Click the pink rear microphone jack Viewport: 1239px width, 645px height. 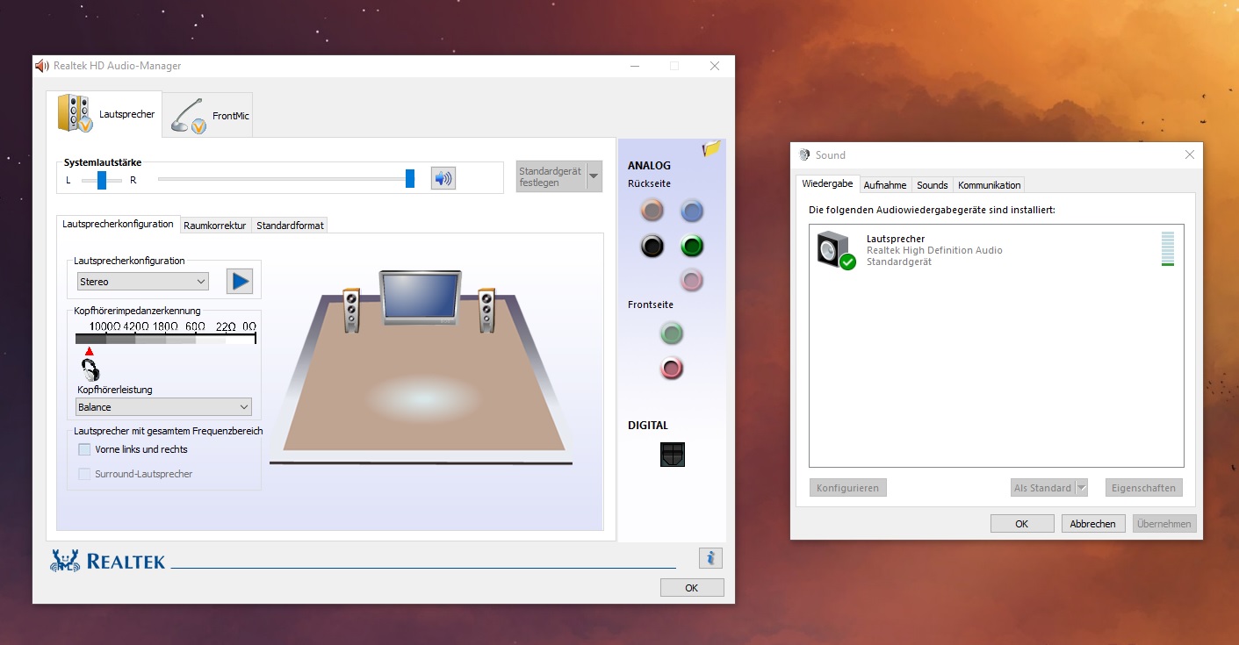coord(693,281)
